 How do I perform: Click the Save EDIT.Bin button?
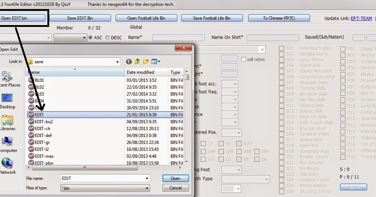(x=80, y=18)
